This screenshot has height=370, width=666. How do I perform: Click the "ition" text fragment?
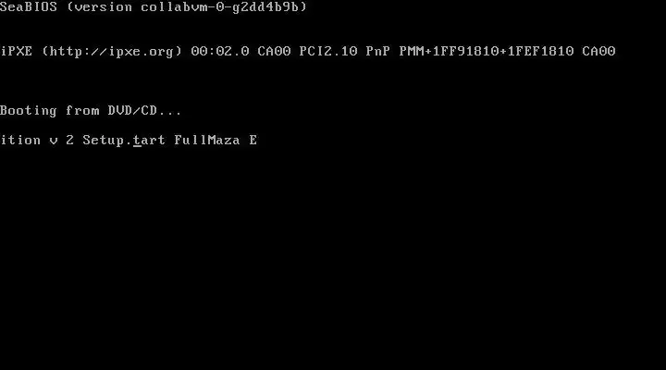click(x=20, y=140)
